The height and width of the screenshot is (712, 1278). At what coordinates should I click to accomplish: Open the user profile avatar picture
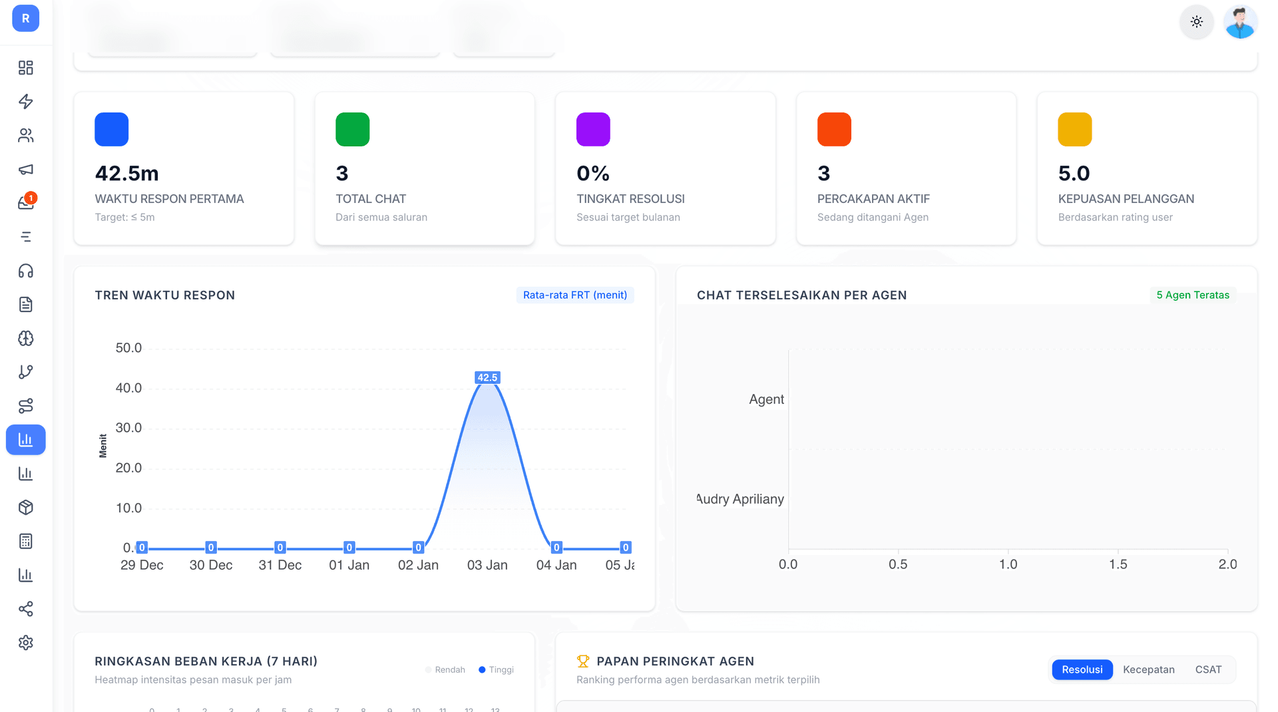(x=1239, y=22)
